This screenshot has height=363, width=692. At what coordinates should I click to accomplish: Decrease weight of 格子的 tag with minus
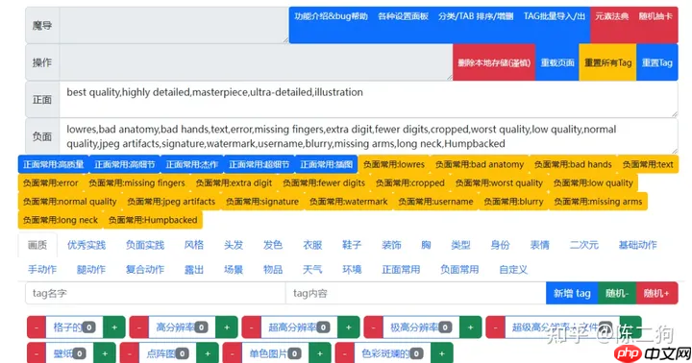point(37,327)
